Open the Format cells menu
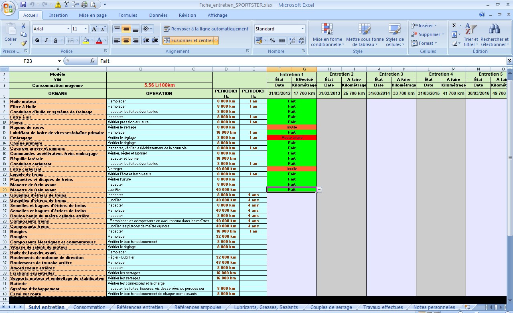 click(424, 43)
